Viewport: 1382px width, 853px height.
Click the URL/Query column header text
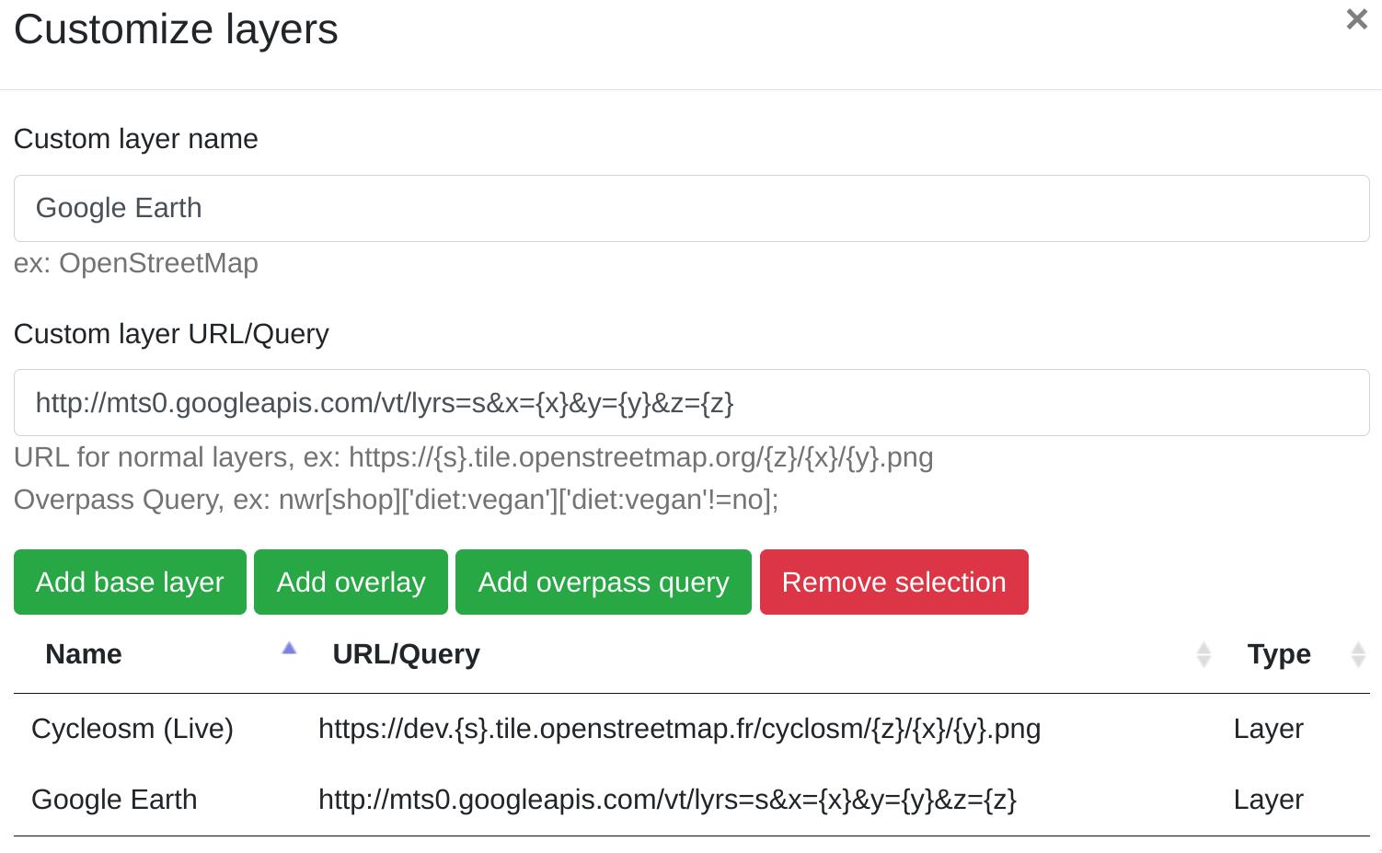coord(406,654)
